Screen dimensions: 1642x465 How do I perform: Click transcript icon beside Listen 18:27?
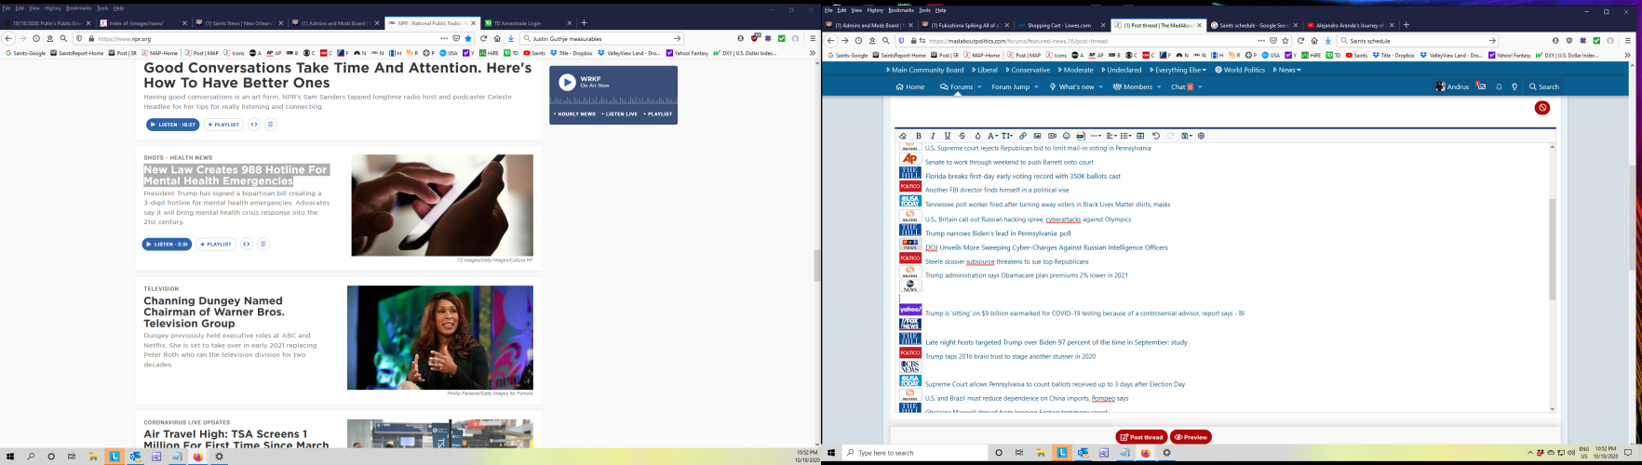(271, 124)
